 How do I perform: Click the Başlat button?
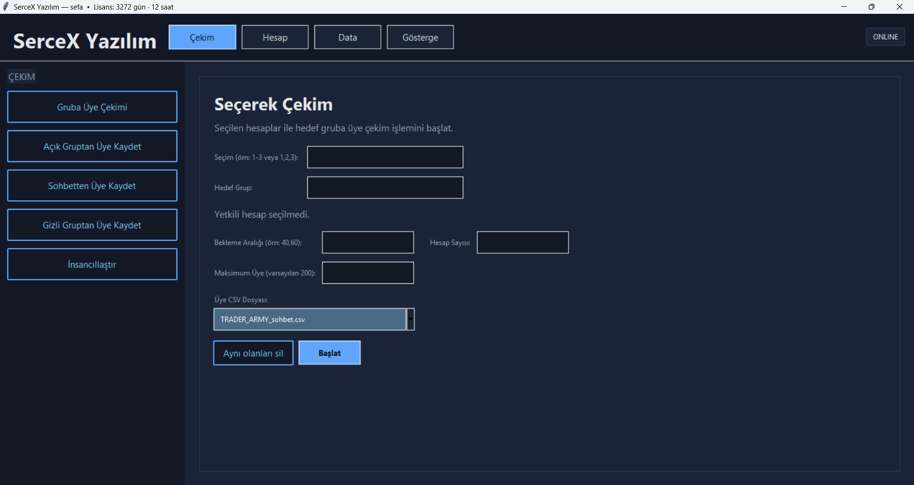(x=329, y=353)
